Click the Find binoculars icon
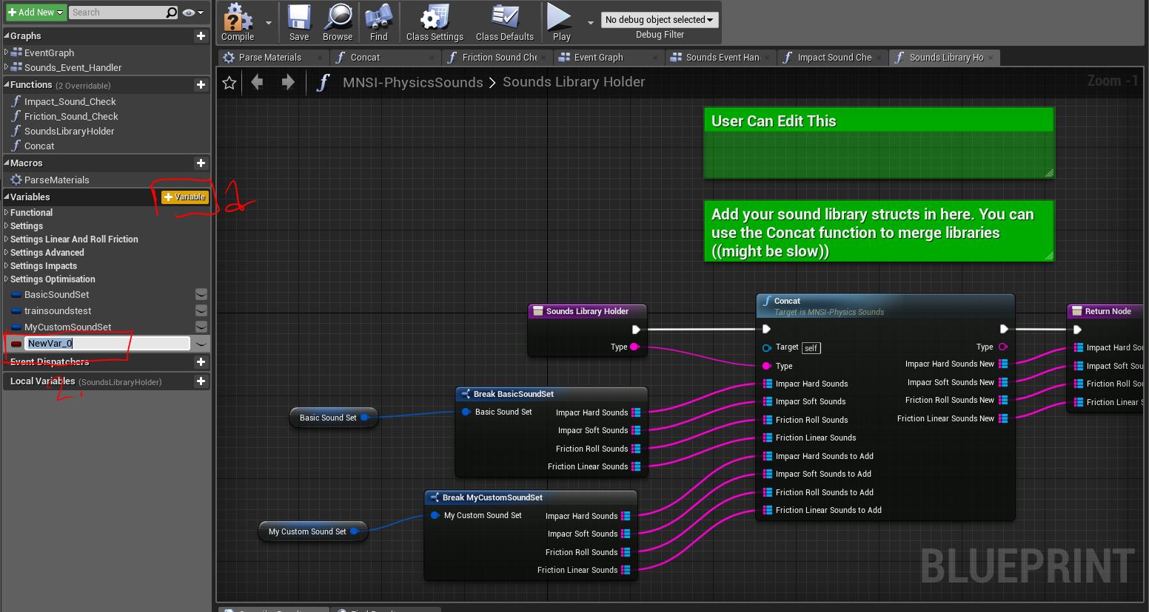The width and height of the screenshot is (1149, 612). tap(378, 21)
